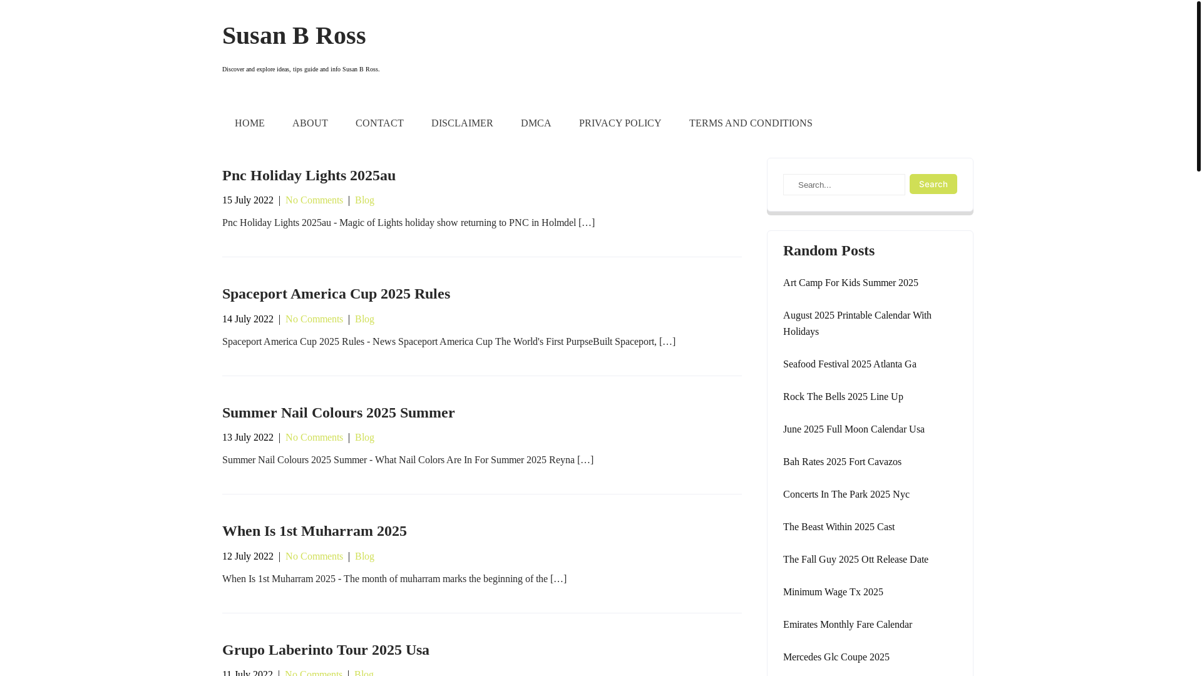Open June 2025 Full Moon Calendar Usa
This screenshot has height=676, width=1202.
click(x=853, y=429)
